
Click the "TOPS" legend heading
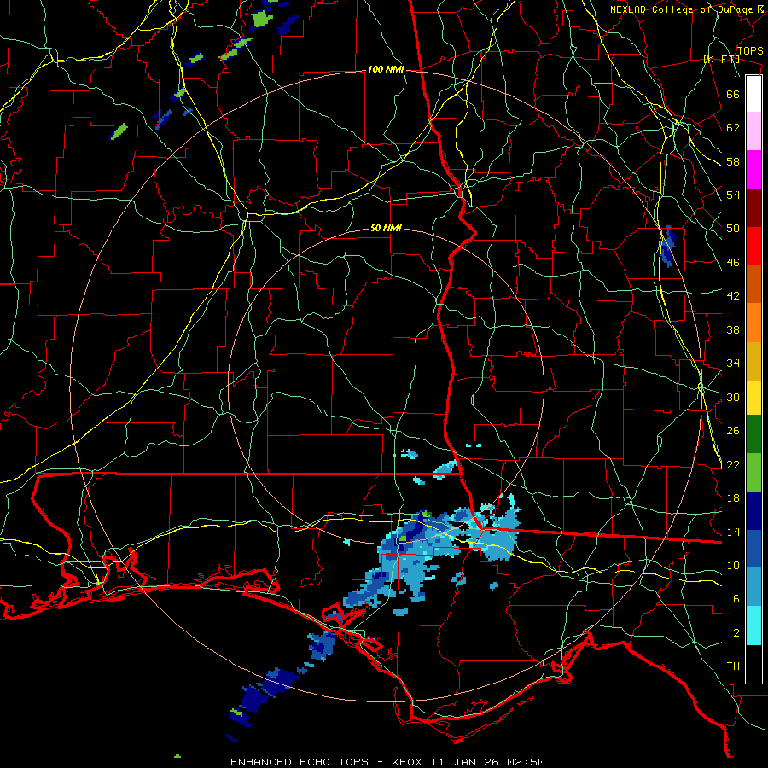point(750,51)
